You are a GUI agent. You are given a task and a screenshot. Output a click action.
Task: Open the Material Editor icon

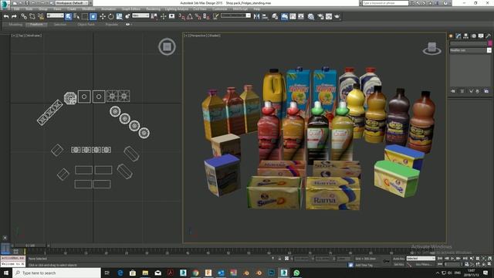point(311,16)
